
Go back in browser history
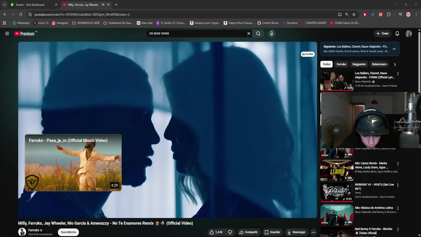[5, 14]
